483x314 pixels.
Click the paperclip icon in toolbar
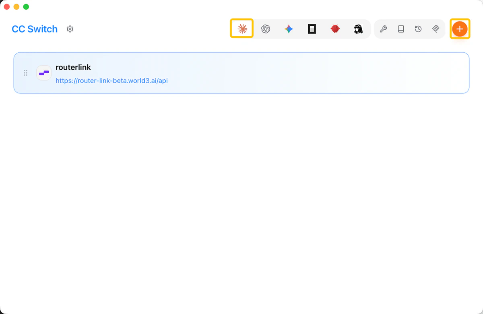point(436,29)
